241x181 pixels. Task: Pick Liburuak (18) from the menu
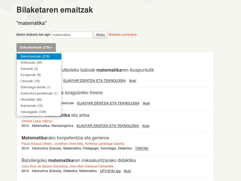tap(30, 81)
